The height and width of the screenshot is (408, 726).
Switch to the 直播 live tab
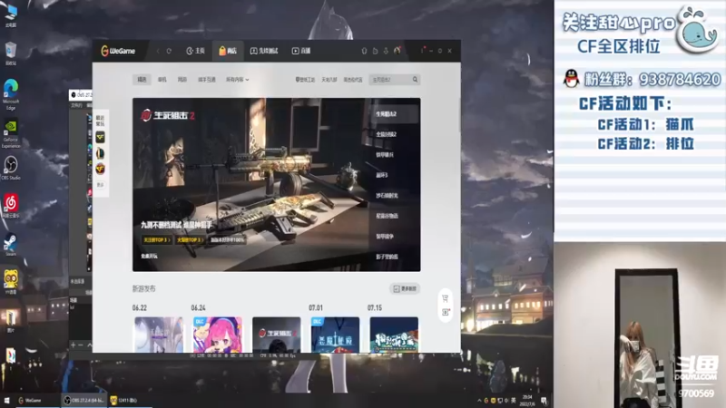[x=301, y=51]
